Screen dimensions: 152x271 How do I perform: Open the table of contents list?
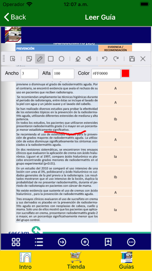tap(39, 242)
